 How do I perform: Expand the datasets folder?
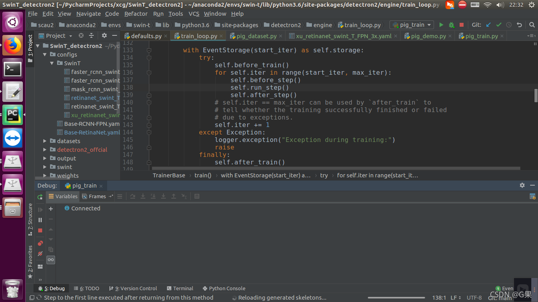click(x=45, y=141)
